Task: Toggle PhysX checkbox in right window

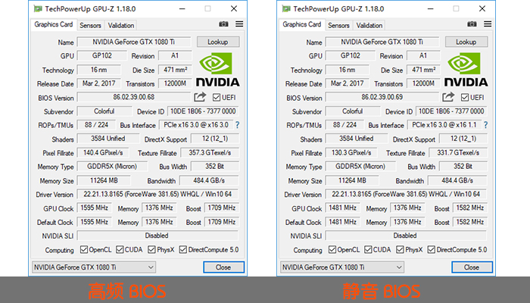Action: coord(401,249)
